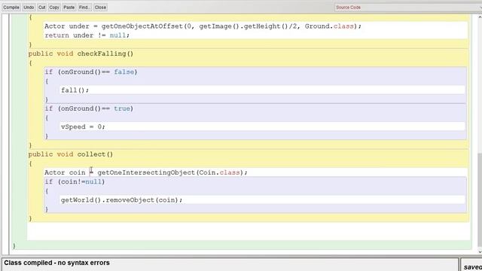Place cursor on 'fall();' line
The height and width of the screenshot is (271, 482).
(75, 90)
